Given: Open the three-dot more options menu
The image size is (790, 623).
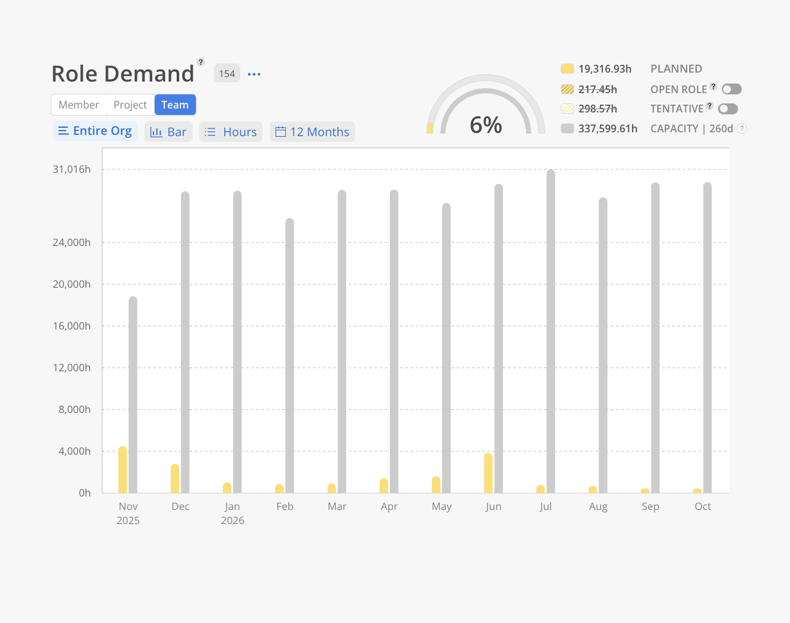Looking at the screenshot, I should point(254,75).
